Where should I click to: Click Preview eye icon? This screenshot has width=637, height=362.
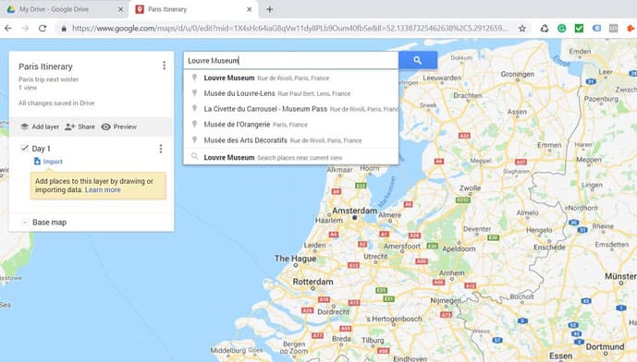[106, 127]
